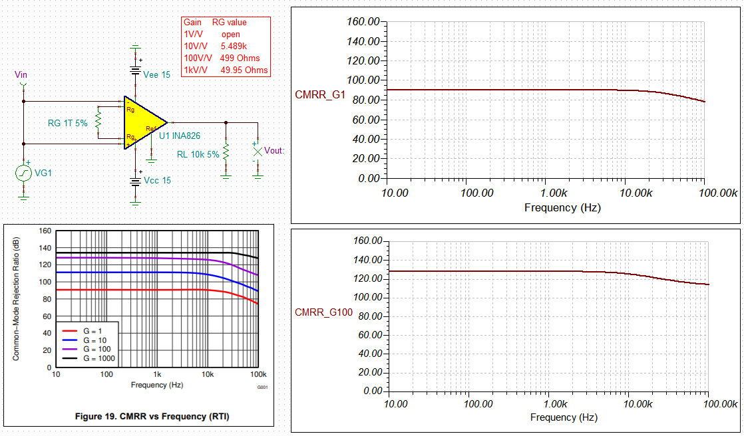Click 'Frequency (Hz)' axis title of CMRR_G100 plot
The image size is (744, 436).
coord(564,417)
